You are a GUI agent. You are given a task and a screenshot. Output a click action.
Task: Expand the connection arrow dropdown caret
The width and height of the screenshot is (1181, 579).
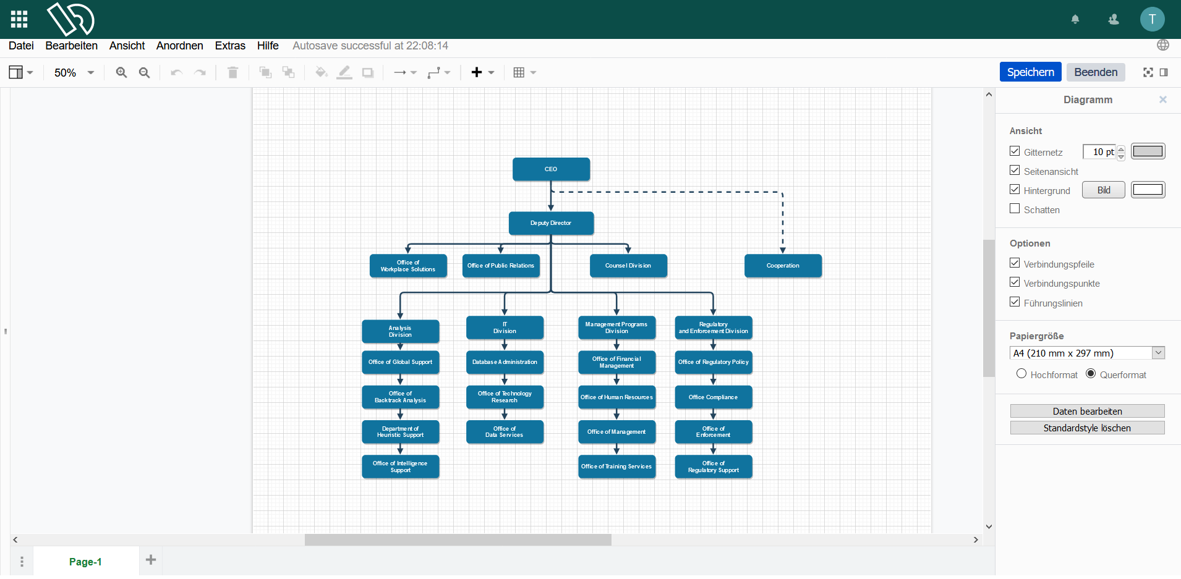click(x=414, y=72)
